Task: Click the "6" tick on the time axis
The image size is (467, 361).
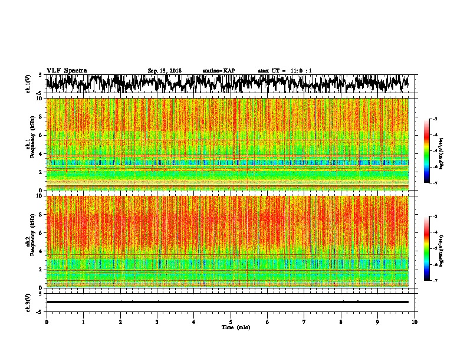Action: pos(267,322)
